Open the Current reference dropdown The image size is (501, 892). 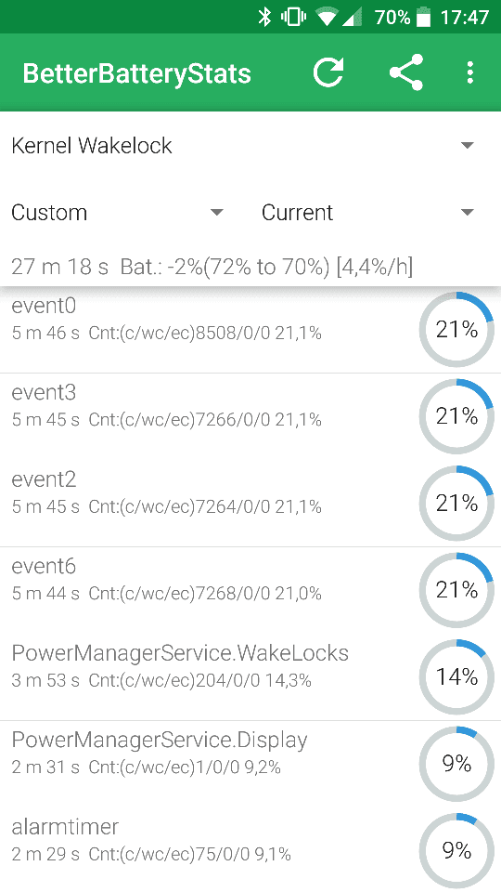click(368, 212)
